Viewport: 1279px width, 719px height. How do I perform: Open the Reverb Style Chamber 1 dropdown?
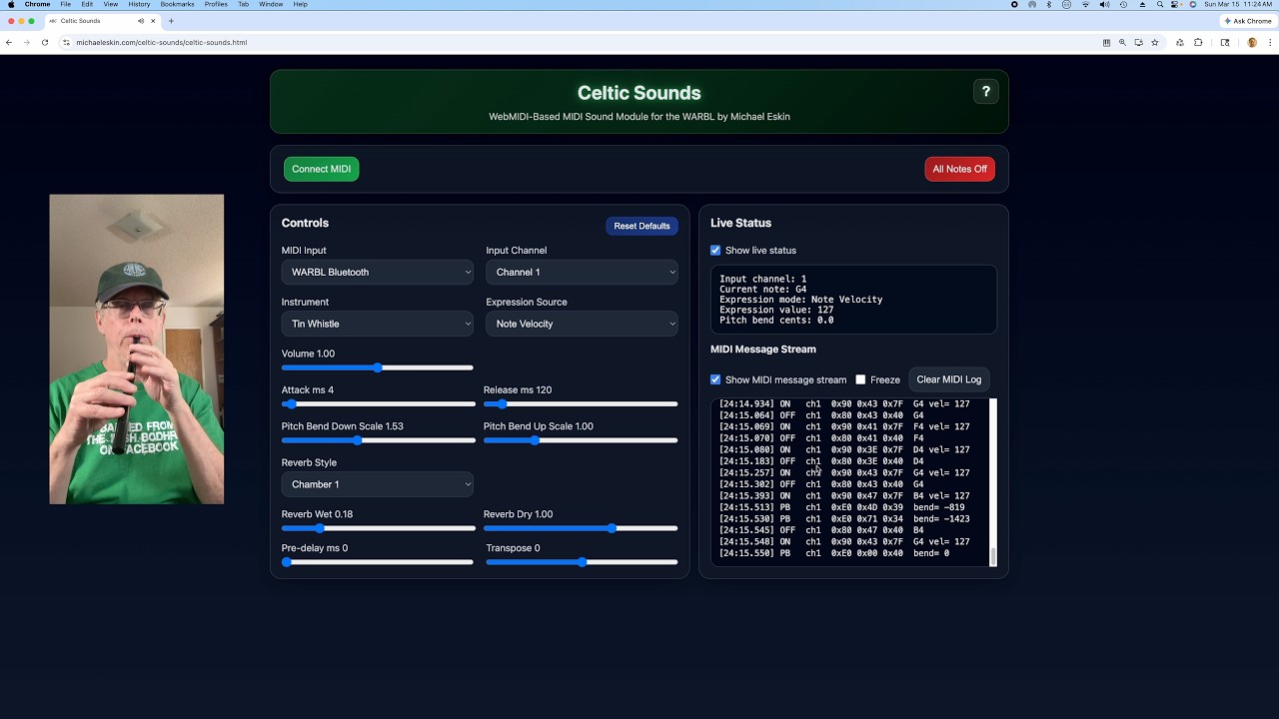(377, 484)
